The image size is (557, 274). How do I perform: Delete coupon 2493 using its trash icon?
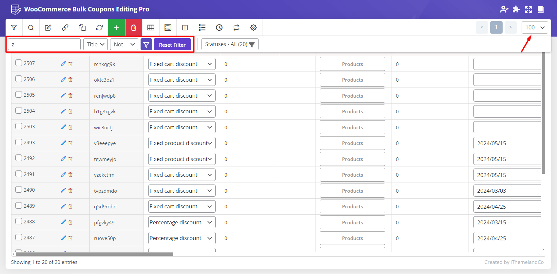coord(70,143)
